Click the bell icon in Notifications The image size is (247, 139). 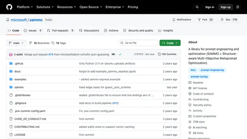point(174,20)
